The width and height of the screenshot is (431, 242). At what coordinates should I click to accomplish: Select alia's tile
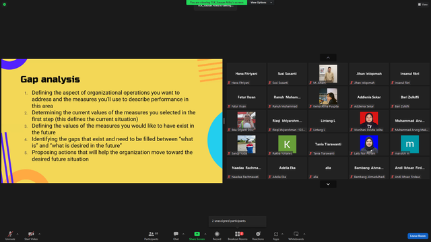[328, 168]
